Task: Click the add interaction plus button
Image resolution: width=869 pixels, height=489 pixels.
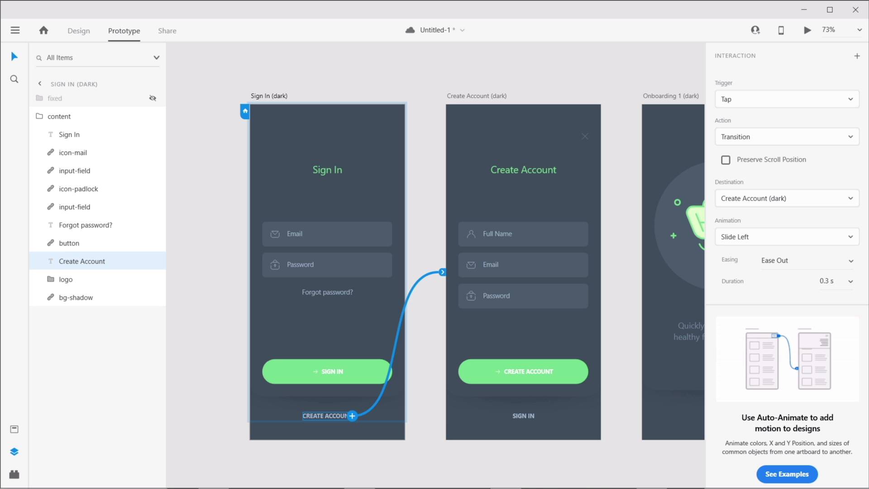Action: click(x=857, y=55)
